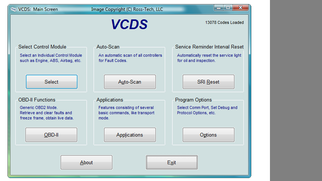Click the Select control module button

tap(52, 82)
